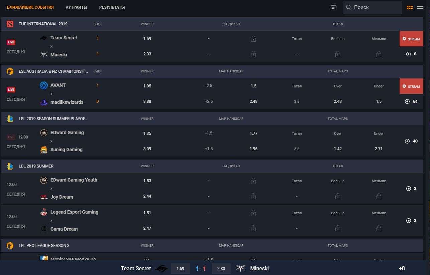The width and height of the screenshot is (430, 275).
Task: Click Mineski odds 2.33 in bottom bar
Action: [x=221, y=269]
